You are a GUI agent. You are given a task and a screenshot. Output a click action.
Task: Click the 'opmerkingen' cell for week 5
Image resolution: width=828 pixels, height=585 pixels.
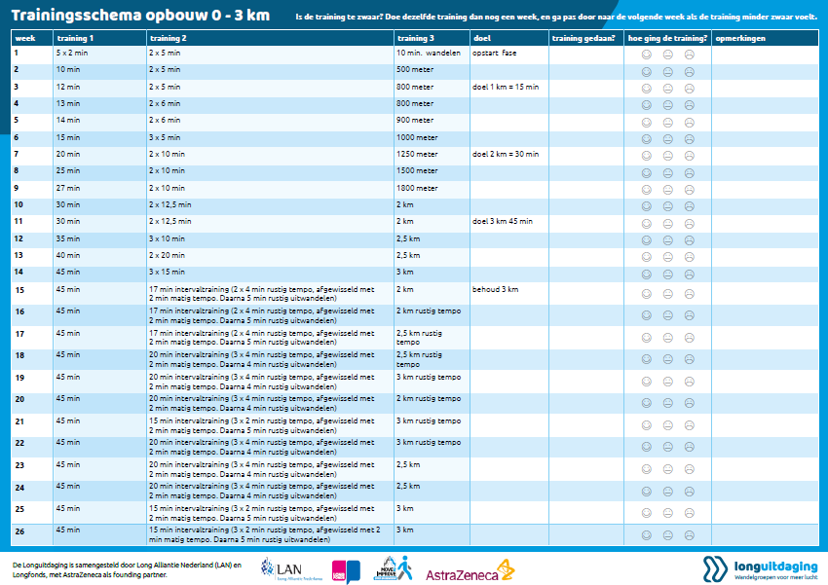763,121
